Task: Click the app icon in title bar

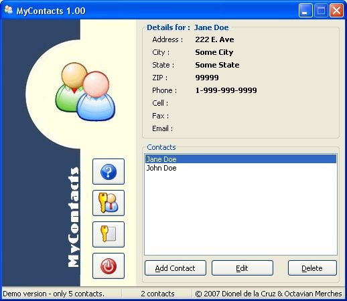Action: pos(9,10)
